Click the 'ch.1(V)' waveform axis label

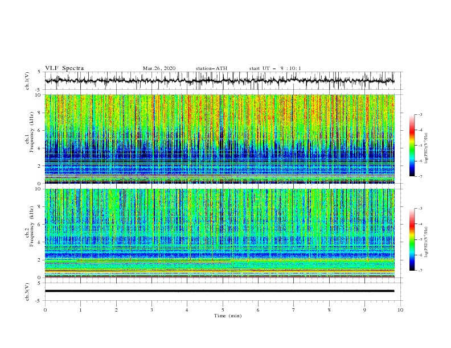27,81
